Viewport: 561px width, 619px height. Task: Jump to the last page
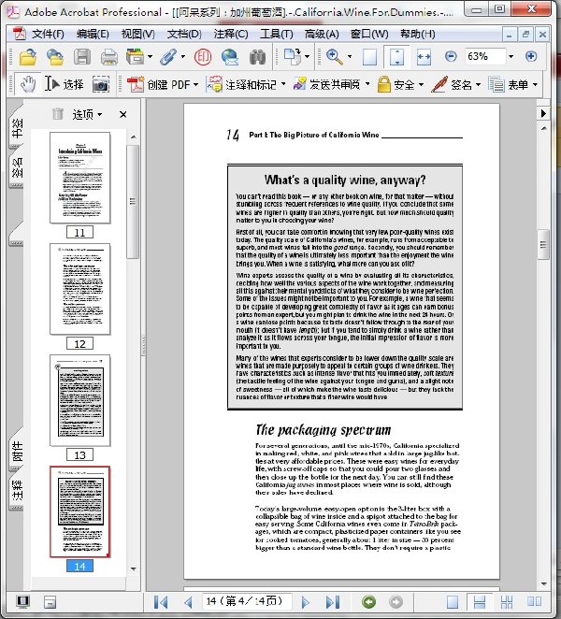coord(333,602)
